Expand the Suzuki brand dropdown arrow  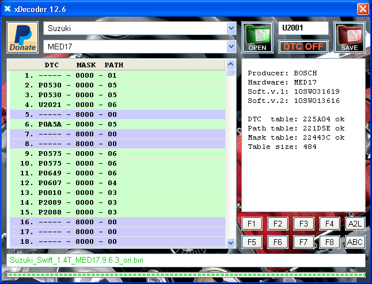pos(231,28)
